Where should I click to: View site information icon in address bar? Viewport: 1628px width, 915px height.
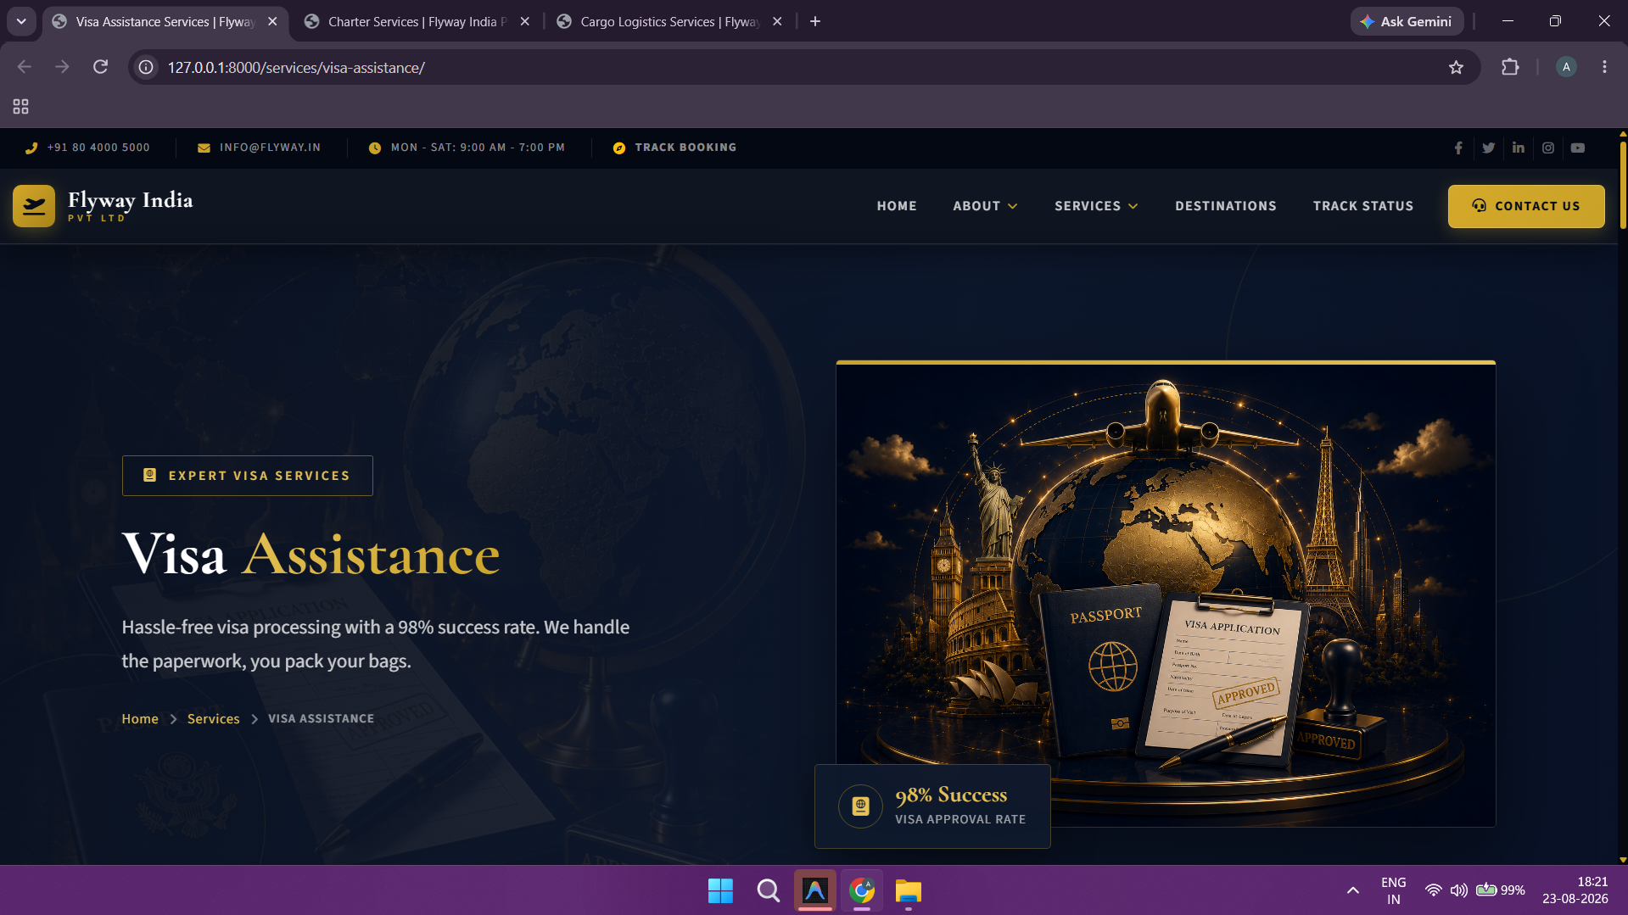(x=146, y=67)
